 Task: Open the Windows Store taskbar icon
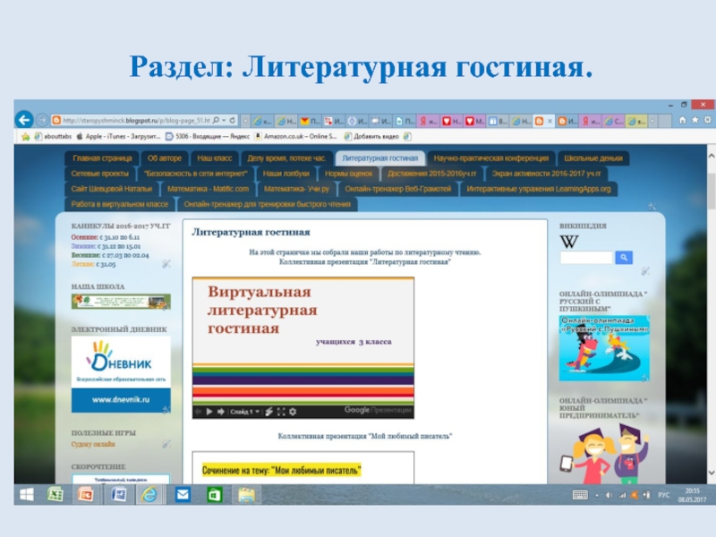click(x=214, y=495)
